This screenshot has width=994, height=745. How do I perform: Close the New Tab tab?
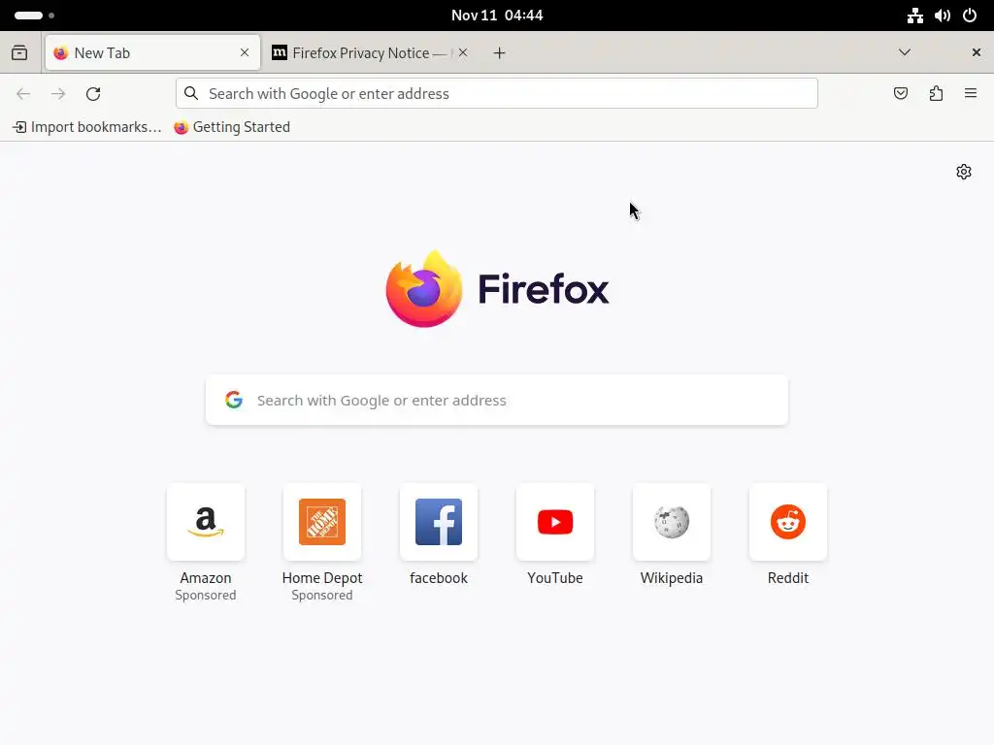pos(245,52)
